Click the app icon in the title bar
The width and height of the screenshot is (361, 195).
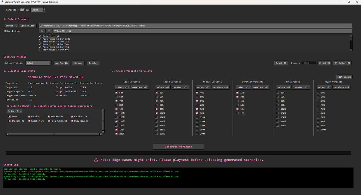[2, 2]
